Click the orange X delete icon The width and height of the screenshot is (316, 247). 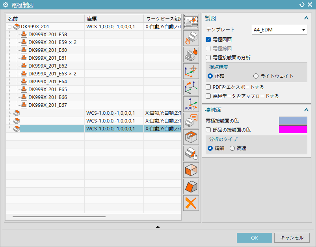pyautogui.click(x=191, y=203)
